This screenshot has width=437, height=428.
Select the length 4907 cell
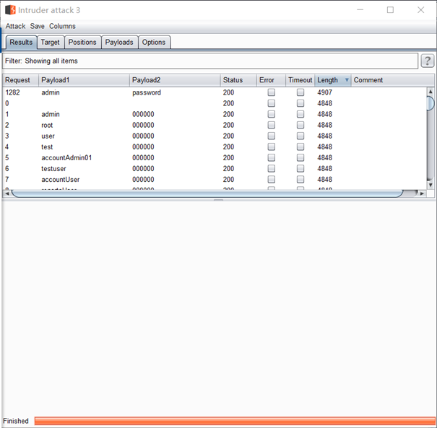[325, 92]
